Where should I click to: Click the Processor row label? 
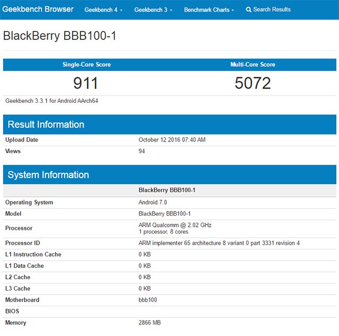click(x=19, y=228)
